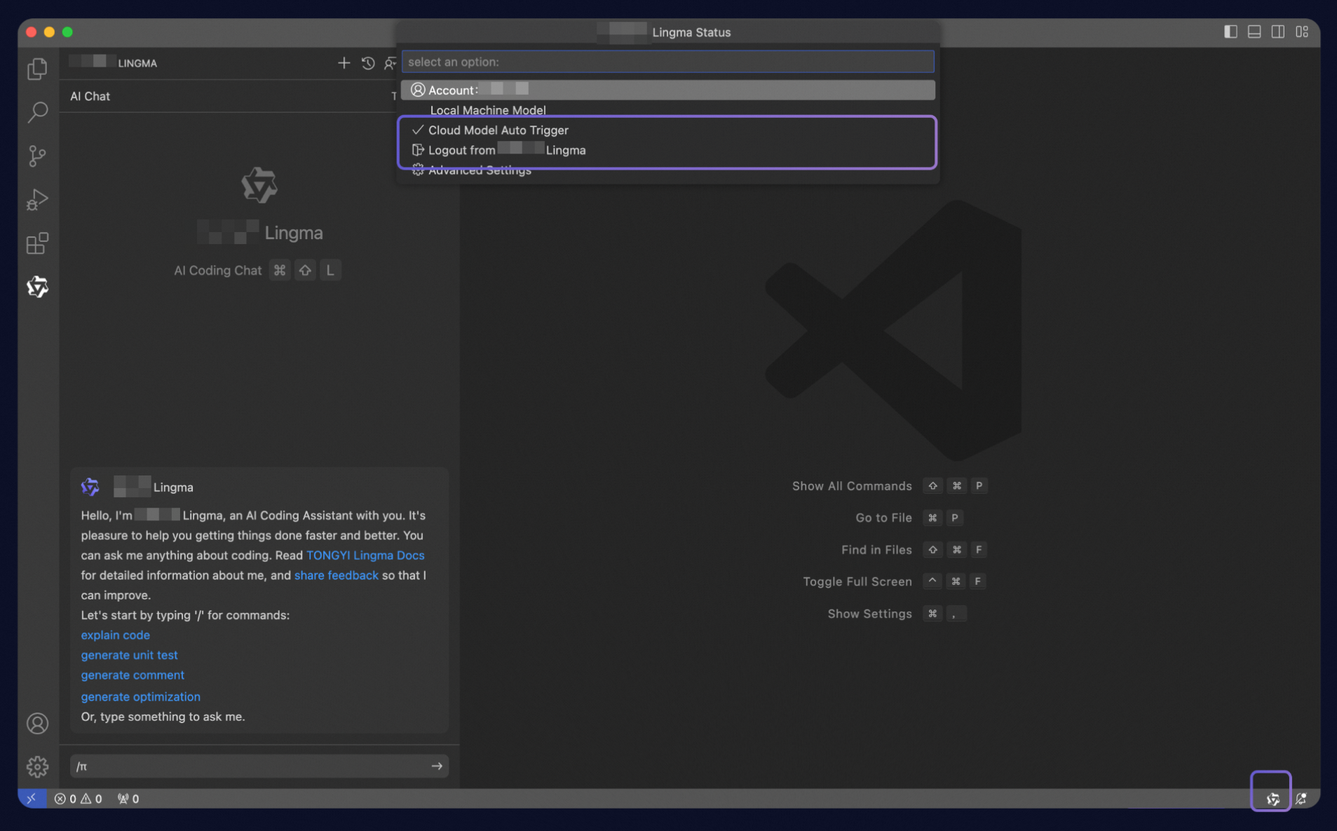The width and height of the screenshot is (1337, 831).
Task: Open chat history clock icon
Action: [x=368, y=63]
